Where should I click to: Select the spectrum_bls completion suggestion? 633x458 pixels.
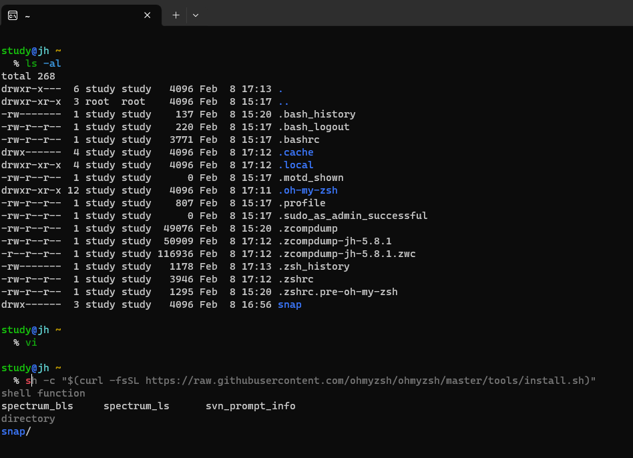tap(37, 406)
